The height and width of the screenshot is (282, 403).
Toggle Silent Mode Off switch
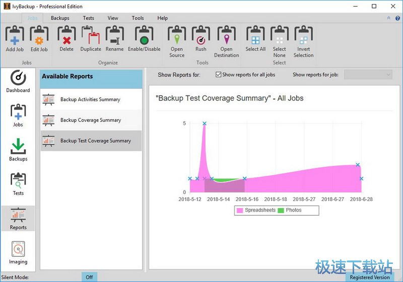(x=89, y=277)
